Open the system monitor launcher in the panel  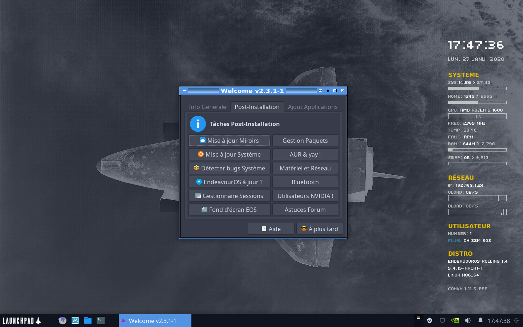[x=75, y=320]
